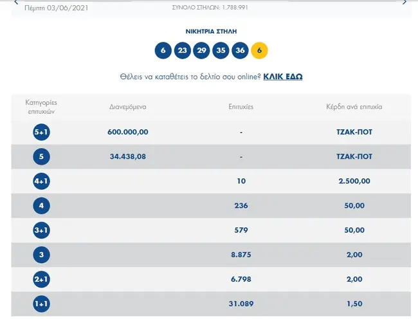Select the blue winning number 6 ball
Screen dimensions: 418x319
click(x=163, y=51)
